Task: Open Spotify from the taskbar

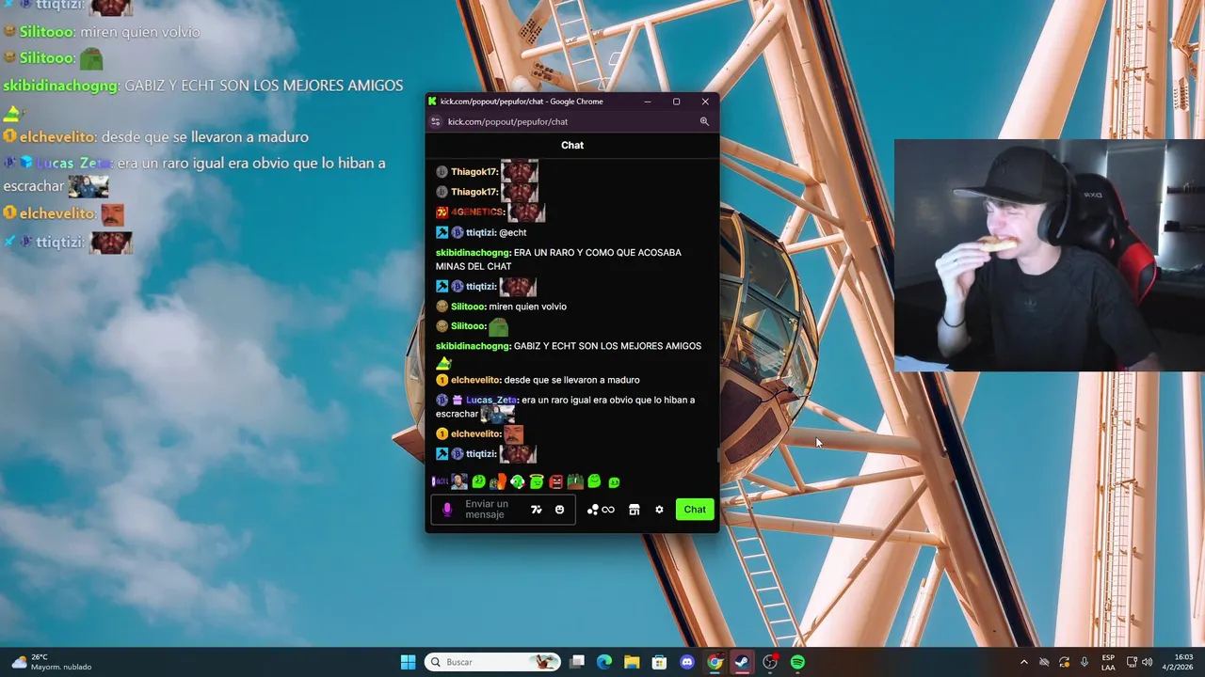Action: pyautogui.click(x=797, y=662)
